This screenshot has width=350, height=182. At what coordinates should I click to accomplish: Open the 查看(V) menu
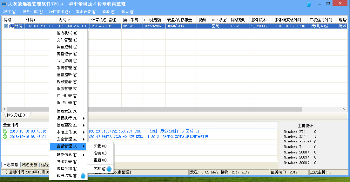tap(109, 12)
